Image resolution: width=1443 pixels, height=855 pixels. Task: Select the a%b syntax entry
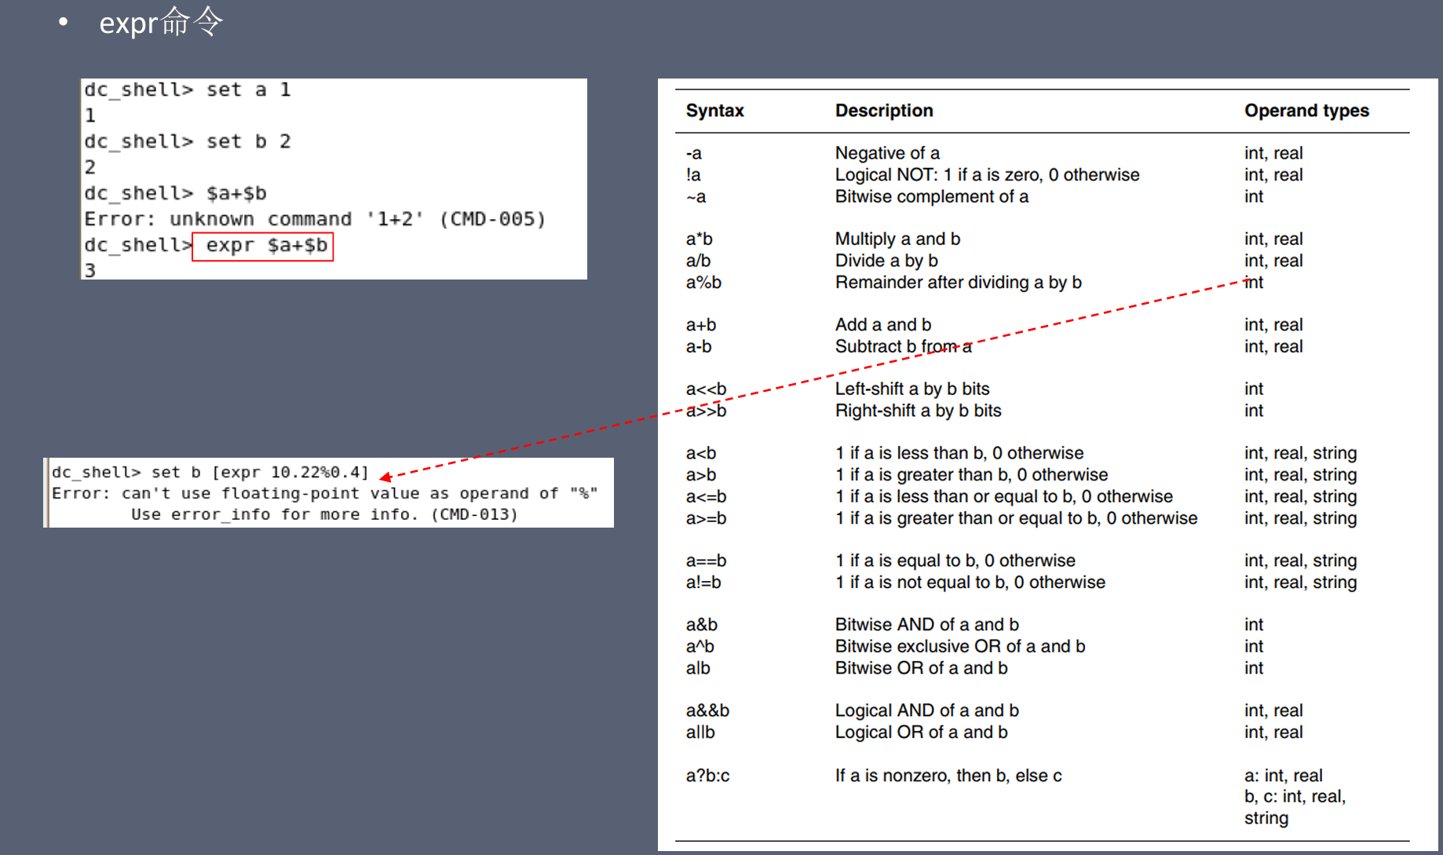(x=703, y=283)
